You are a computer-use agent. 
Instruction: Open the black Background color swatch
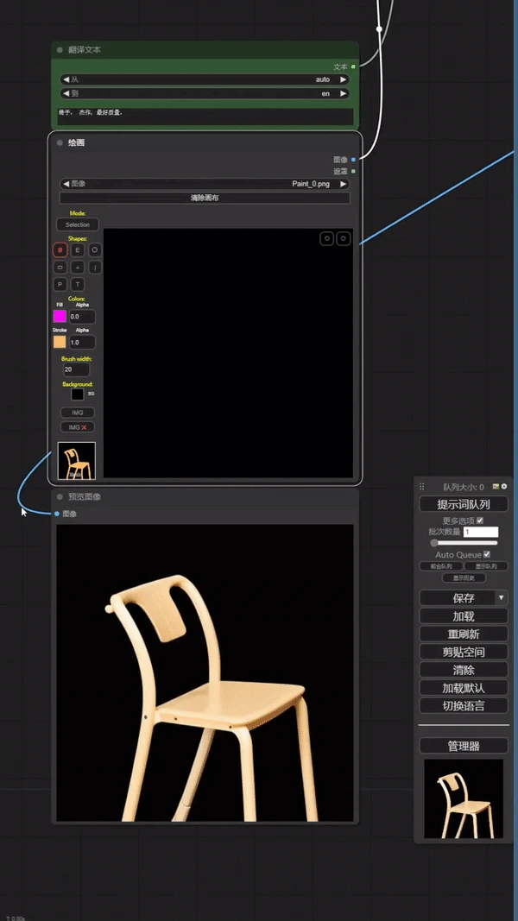tap(78, 394)
